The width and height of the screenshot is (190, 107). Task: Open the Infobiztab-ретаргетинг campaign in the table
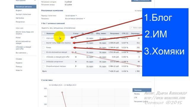pos(55,62)
